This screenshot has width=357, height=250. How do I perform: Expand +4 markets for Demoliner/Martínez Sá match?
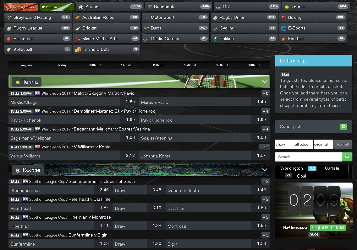[x=266, y=111]
